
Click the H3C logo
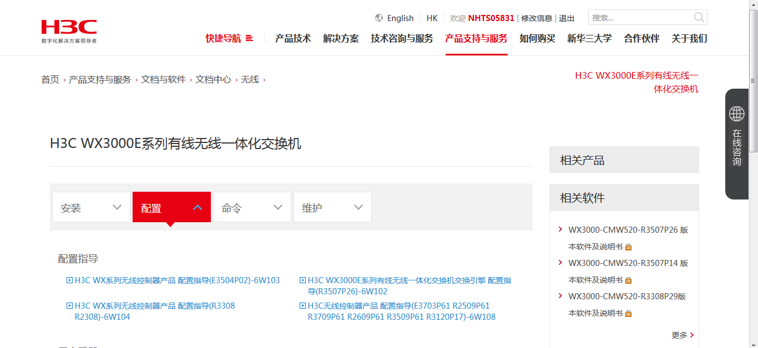coord(69,31)
